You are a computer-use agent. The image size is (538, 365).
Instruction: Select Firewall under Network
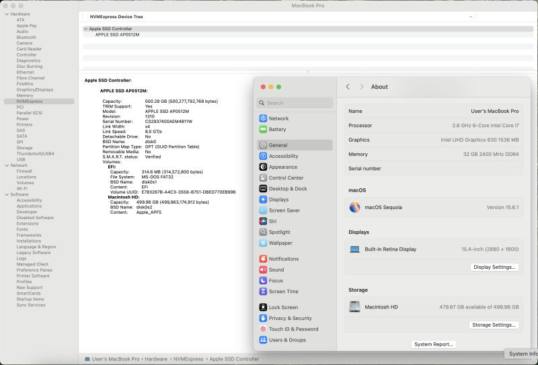point(24,171)
